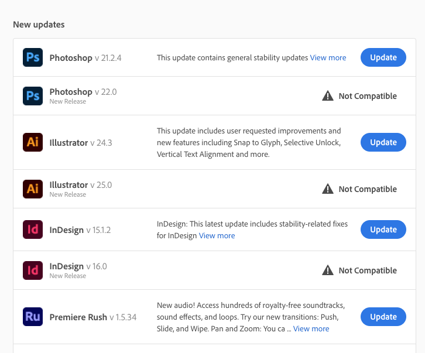The image size is (425, 353).
Task: Click warning icon beside InDesign v16.0
Action: pos(328,270)
